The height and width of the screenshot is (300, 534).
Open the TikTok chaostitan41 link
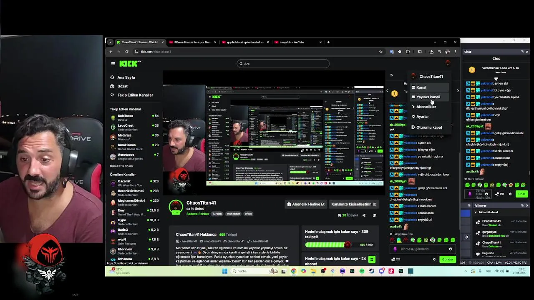point(257,241)
